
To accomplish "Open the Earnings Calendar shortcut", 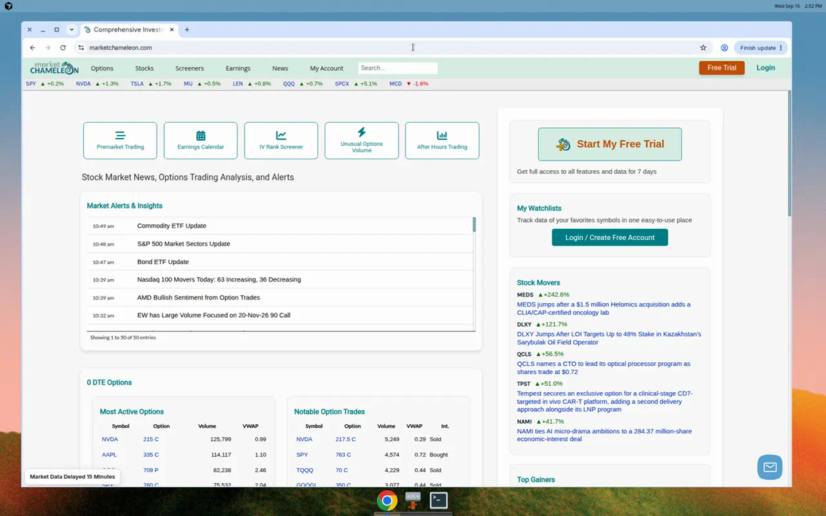I will [200, 140].
